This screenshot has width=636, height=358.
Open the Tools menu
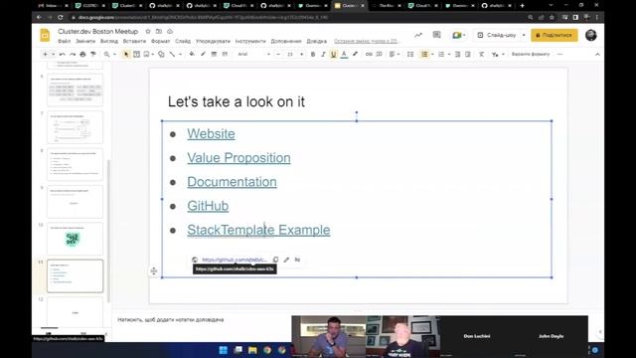[x=250, y=41]
